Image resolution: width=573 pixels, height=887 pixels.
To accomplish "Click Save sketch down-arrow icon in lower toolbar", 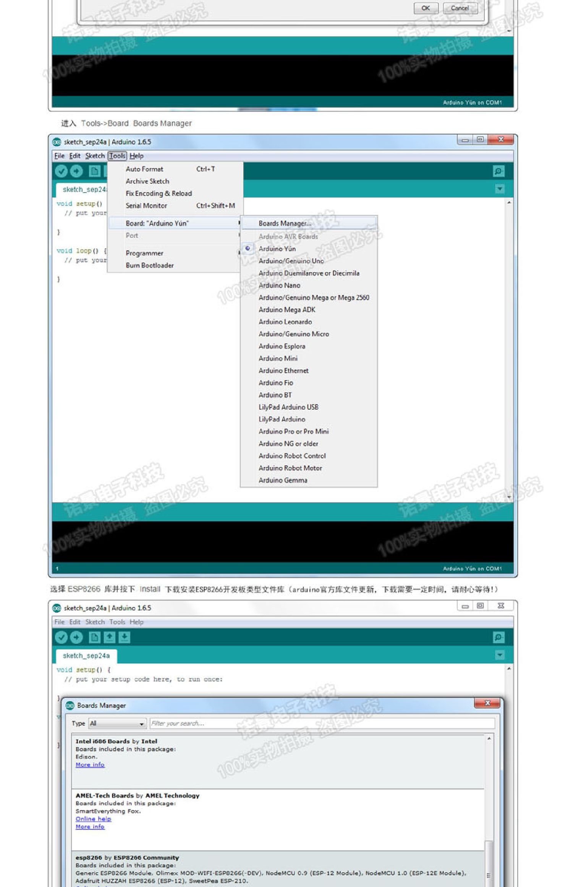I will [125, 637].
